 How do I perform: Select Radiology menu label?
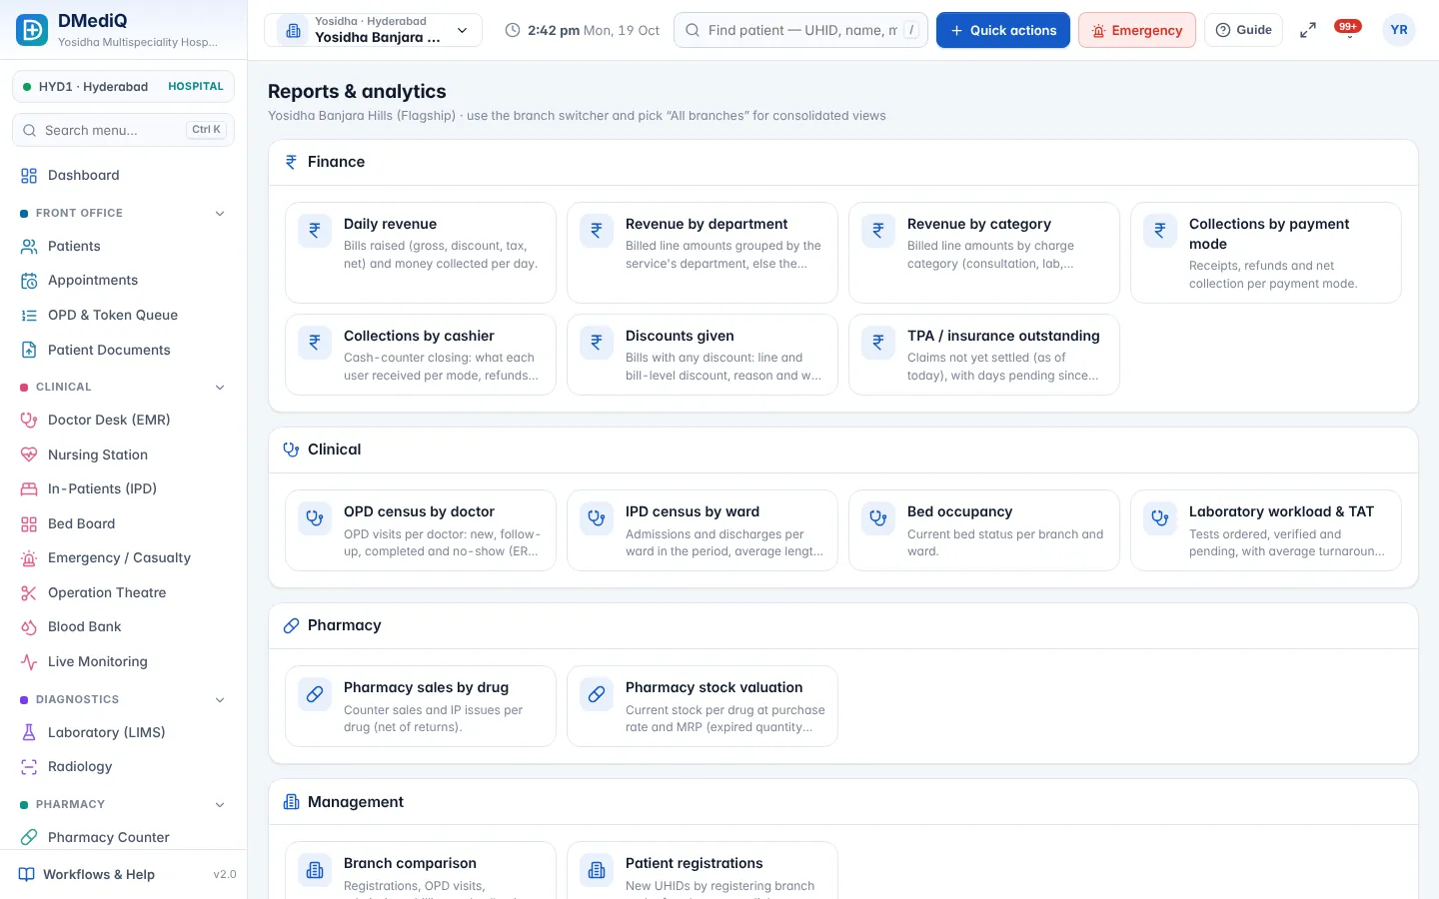coord(80,767)
